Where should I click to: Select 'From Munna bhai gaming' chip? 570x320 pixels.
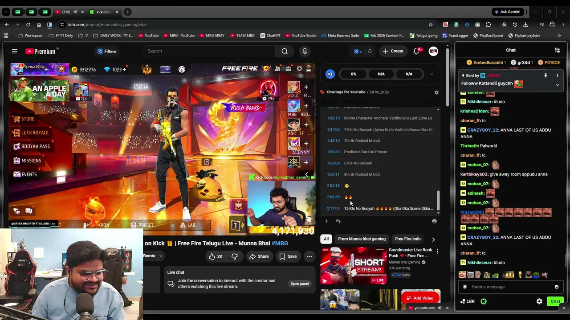click(362, 239)
